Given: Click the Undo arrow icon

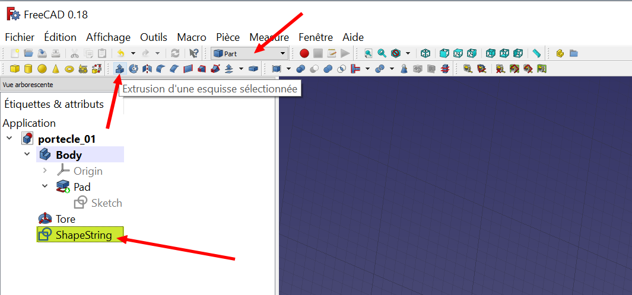Looking at the screenshot, I should point(120,53).
